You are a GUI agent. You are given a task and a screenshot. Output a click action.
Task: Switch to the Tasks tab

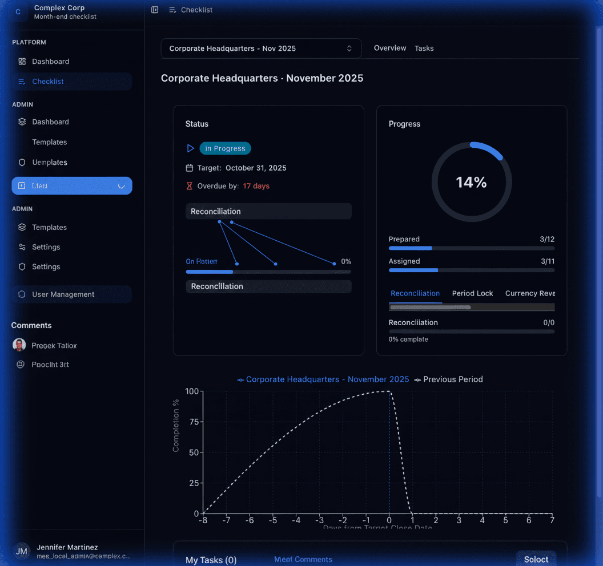tap(424, 48)
